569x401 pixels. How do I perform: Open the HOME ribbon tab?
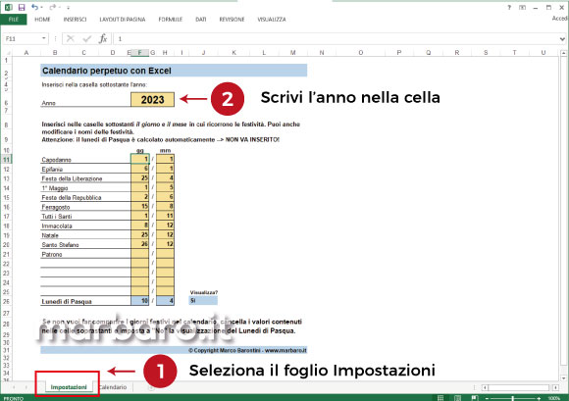coord(42,20)
